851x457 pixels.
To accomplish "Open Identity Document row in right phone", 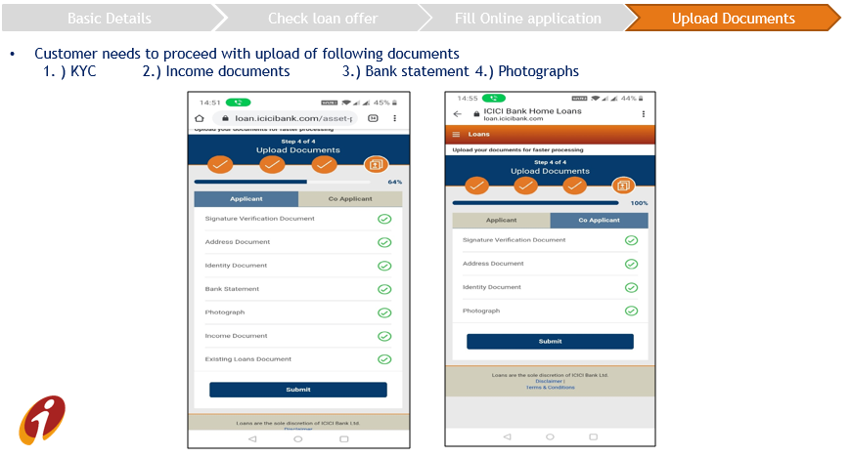I will 551,287.
